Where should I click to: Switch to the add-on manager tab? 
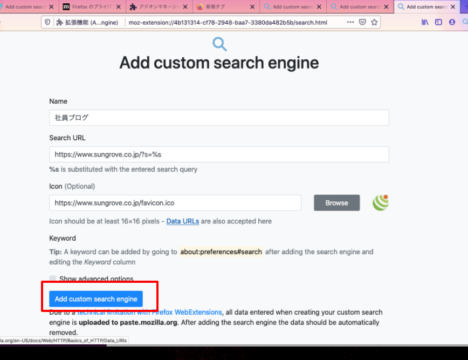click(x=156, y=7)
